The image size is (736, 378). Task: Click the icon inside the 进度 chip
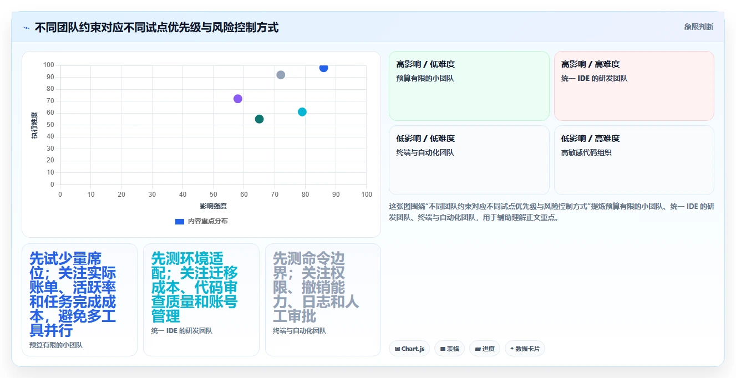coord(478,349)
